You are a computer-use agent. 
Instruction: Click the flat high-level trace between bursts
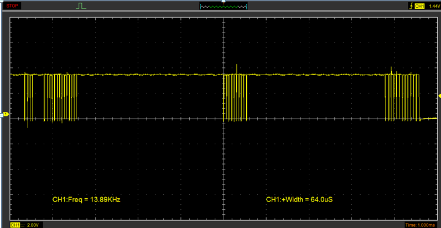[x=149, y=75]
